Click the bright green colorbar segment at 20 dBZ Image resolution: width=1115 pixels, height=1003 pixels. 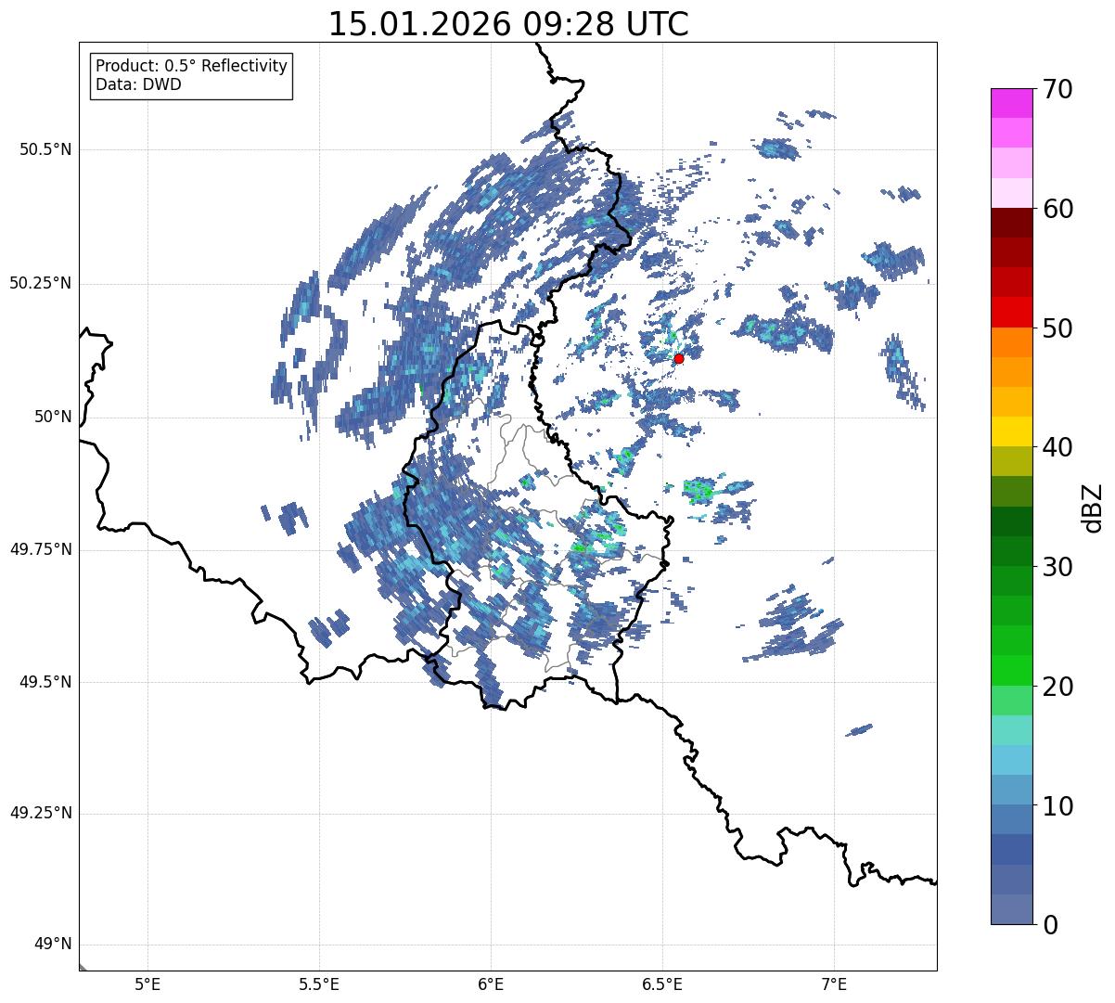click(x=1011, y=670)
